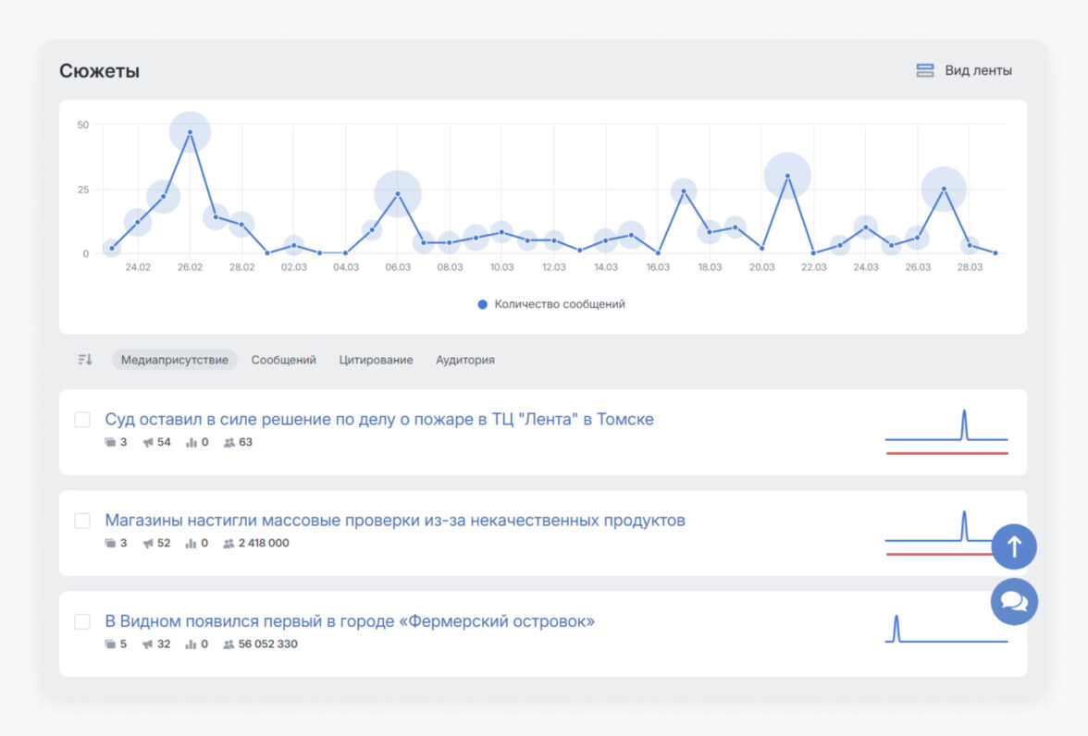This screenshot has width=1088, height=736.
Task: Toggle the Количество сообщений legend dot
Action: point(482,304)
